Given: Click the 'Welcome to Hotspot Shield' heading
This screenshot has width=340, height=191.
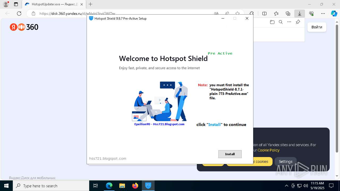Looking at the screenshot, I should (x=163, y=58).
